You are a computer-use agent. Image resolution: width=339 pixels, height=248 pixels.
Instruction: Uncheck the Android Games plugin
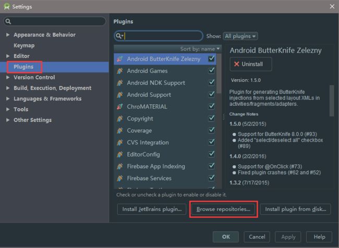click(211, 70)
